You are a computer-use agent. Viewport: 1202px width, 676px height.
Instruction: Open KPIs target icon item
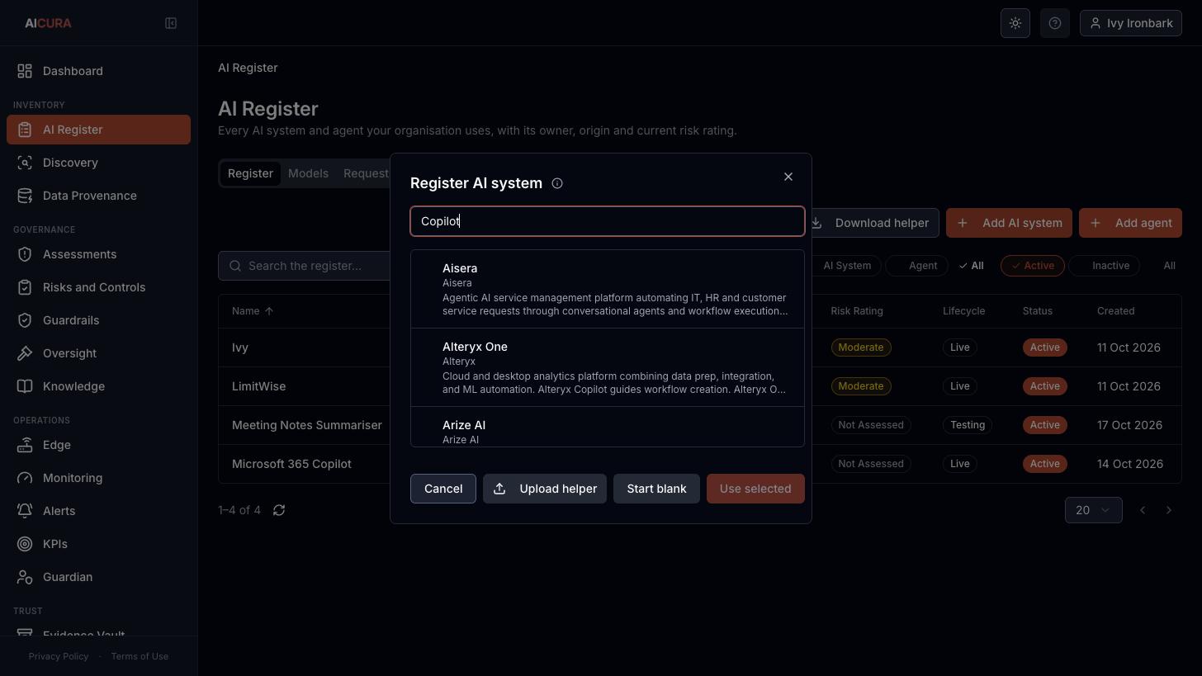(x=98, y=544)
